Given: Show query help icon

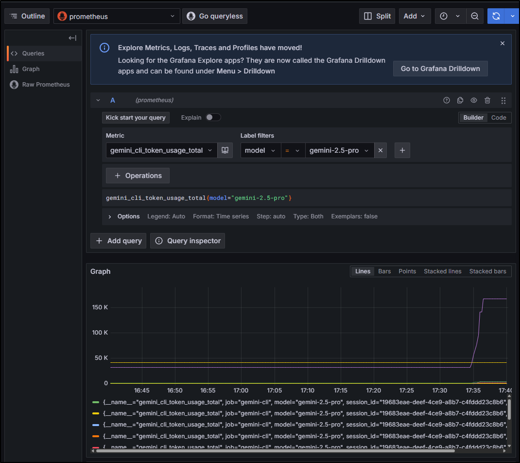Looking at the screenshot, I should pyautogui.click(x=447, y=100).
